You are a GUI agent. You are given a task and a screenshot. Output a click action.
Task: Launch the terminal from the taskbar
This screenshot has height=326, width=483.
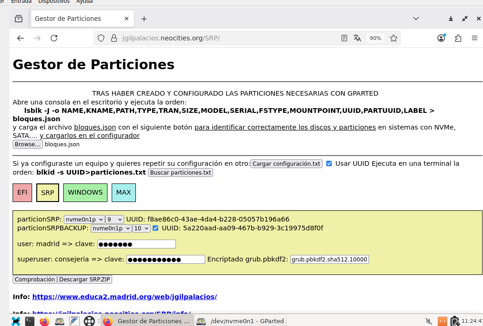coord(30,321)
